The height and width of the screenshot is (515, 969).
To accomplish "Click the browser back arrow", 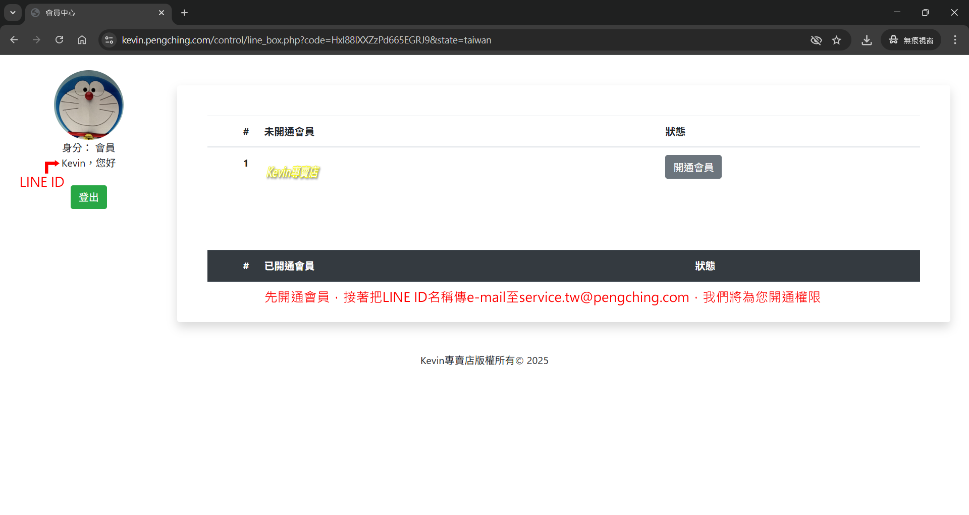I will pyautogui.click(x=14, y=40).
